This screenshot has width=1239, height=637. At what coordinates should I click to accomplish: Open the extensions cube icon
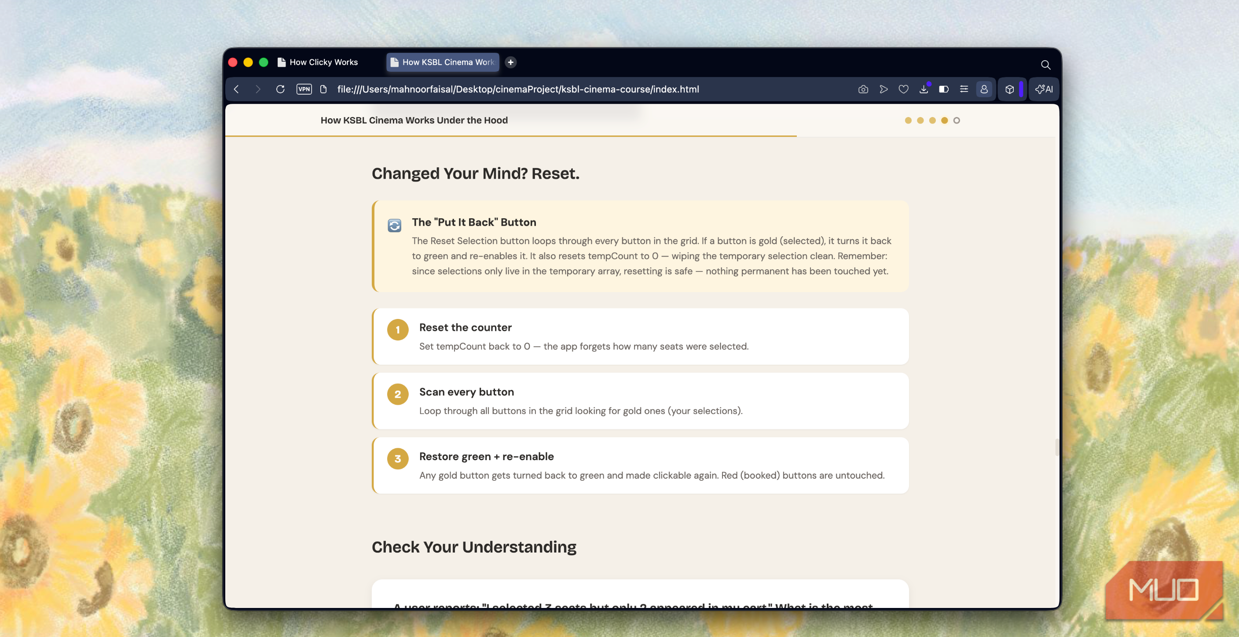(1010, 89)
